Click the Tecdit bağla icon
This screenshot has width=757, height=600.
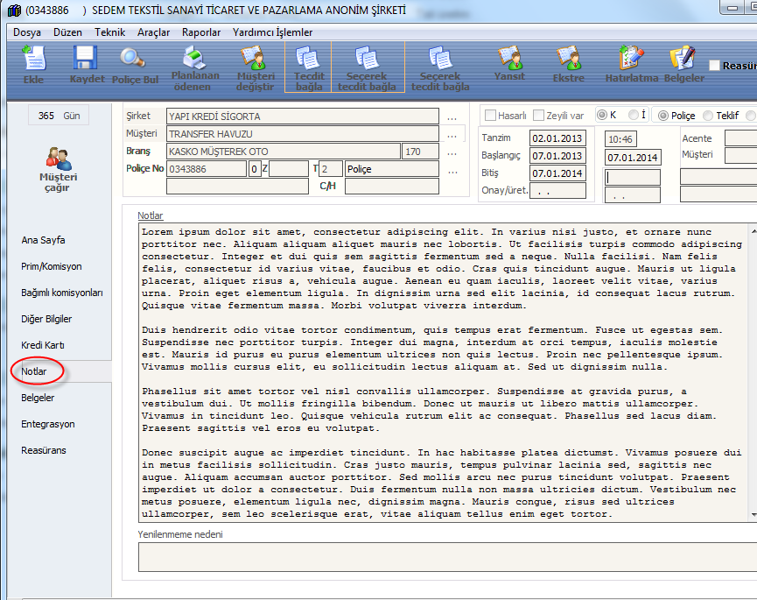pyautogui.click(x=309, y=67)
